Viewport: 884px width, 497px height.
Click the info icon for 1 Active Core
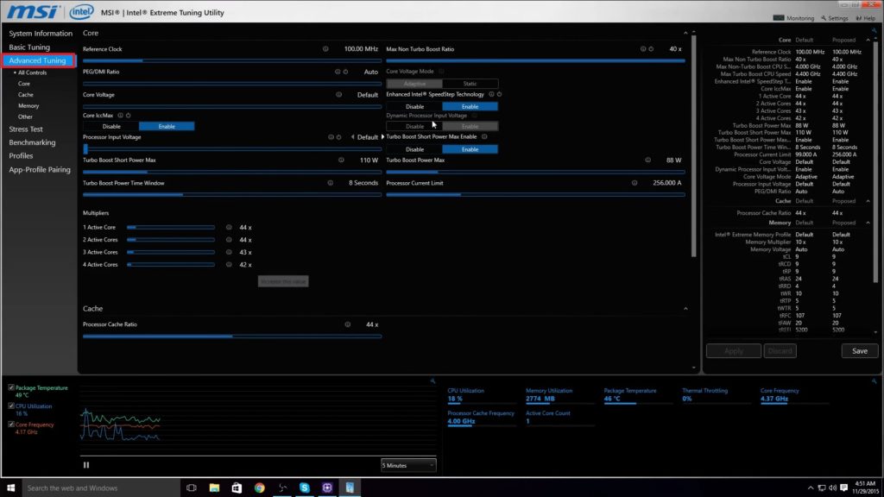click(229, 228)
